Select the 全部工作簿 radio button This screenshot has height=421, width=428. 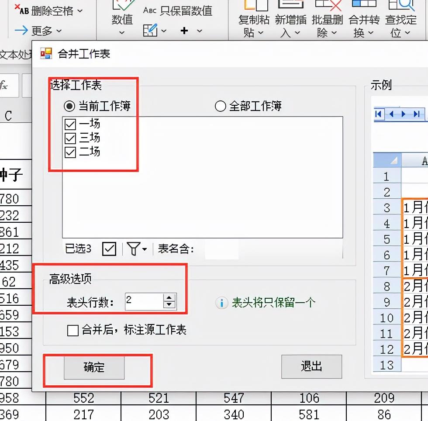point(221,106)
